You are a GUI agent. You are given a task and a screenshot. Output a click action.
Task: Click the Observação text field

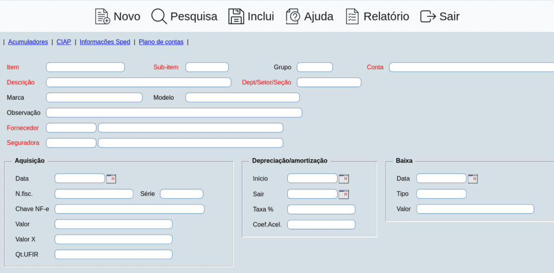click(174, 113)
